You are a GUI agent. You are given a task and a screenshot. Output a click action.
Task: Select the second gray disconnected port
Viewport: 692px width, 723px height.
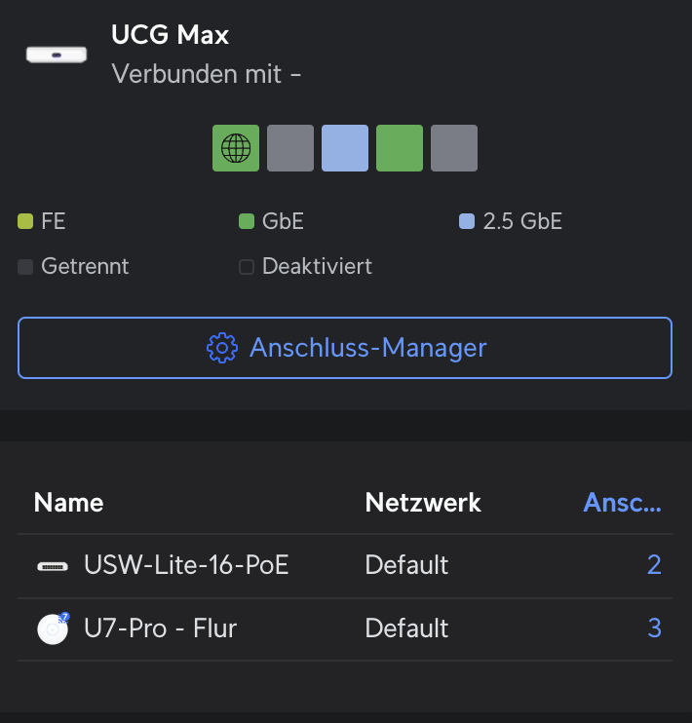coord(290,148)
